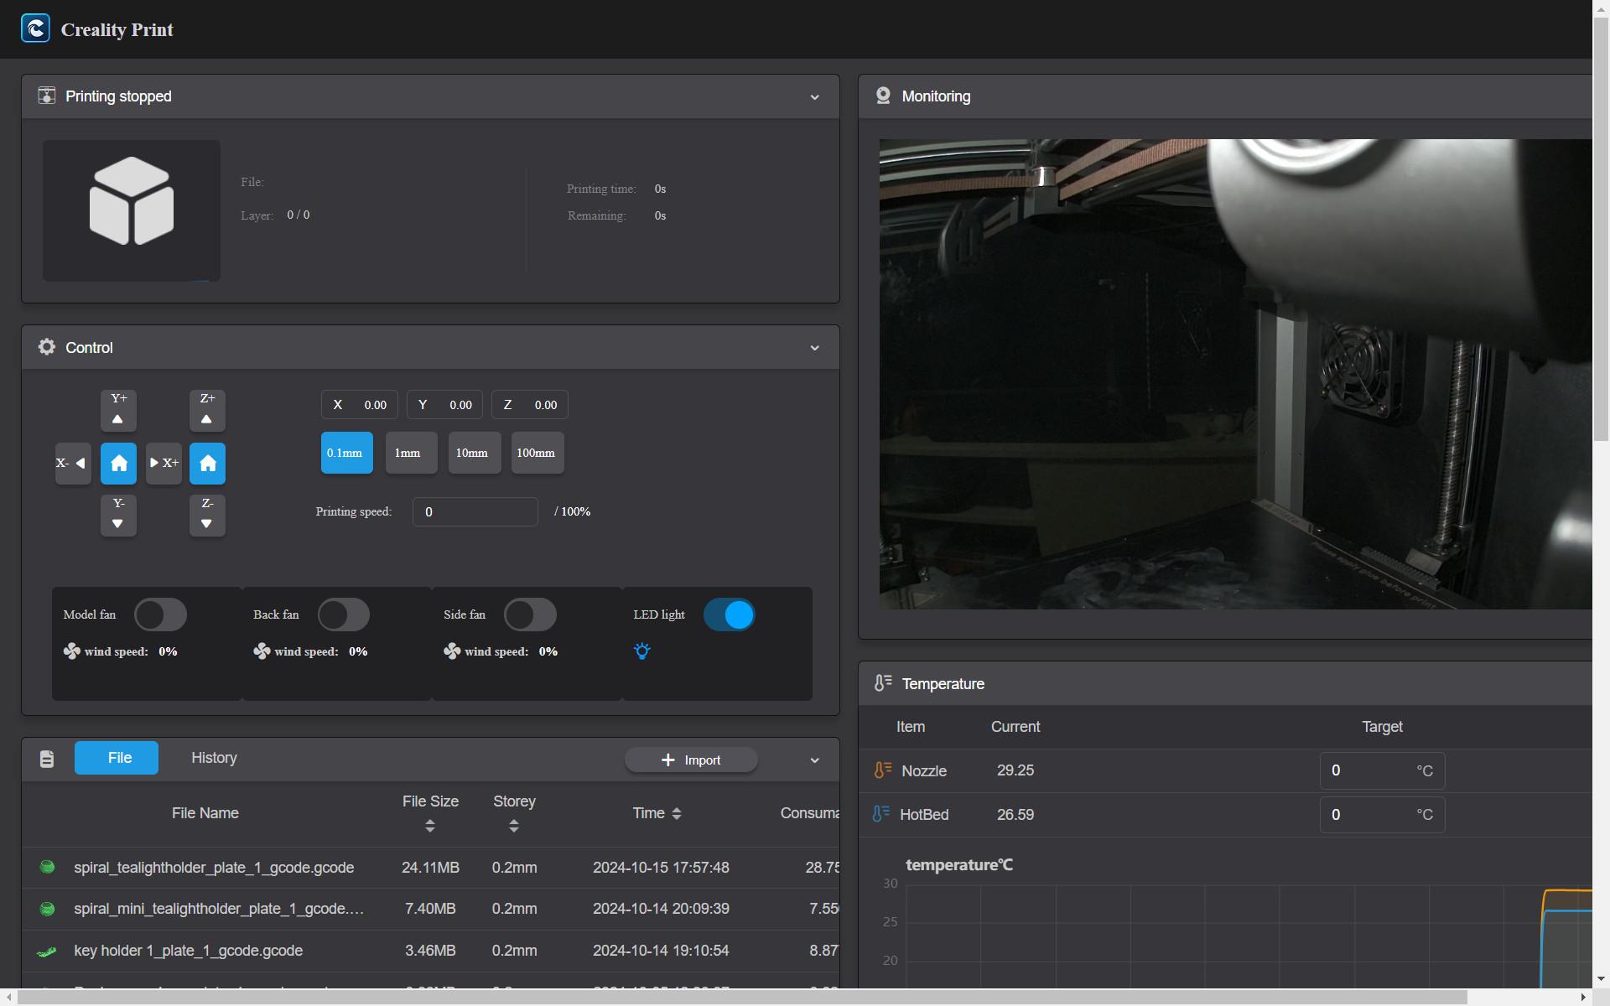Screen dimensions: 1610x1006
Task: Home the X/Y axes button
Action: 118,463
